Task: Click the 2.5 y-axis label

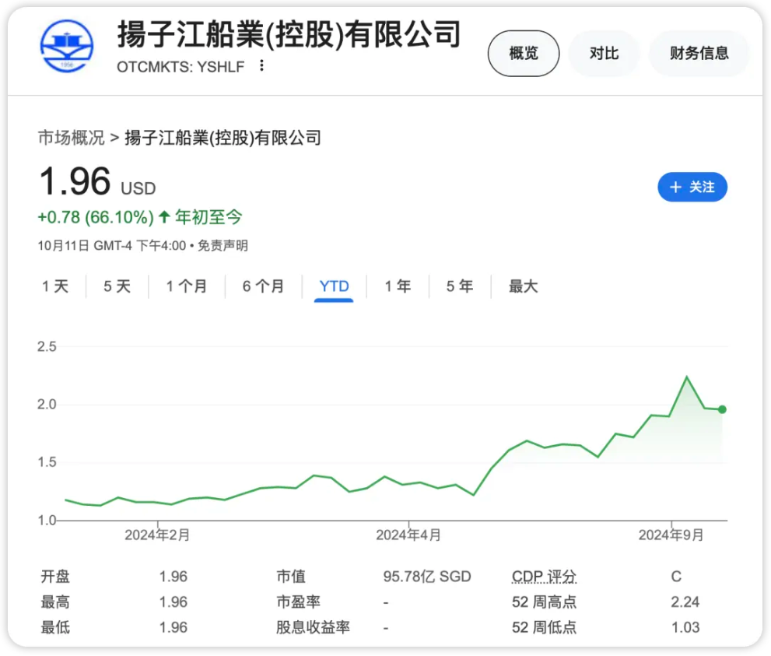Action: click(x=47, y=347)
